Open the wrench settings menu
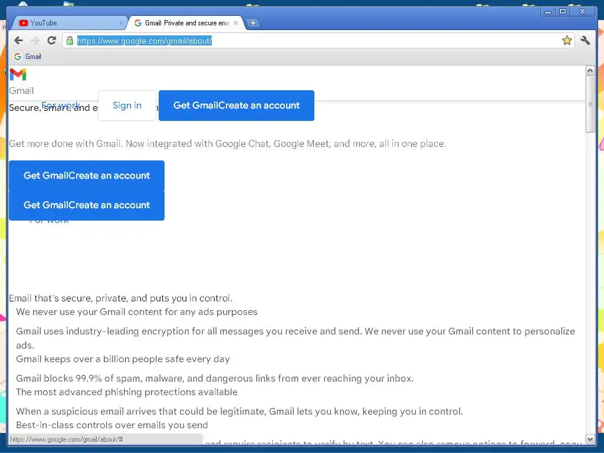The width and height of the screenshot is (604, 453). pos(585,41)
